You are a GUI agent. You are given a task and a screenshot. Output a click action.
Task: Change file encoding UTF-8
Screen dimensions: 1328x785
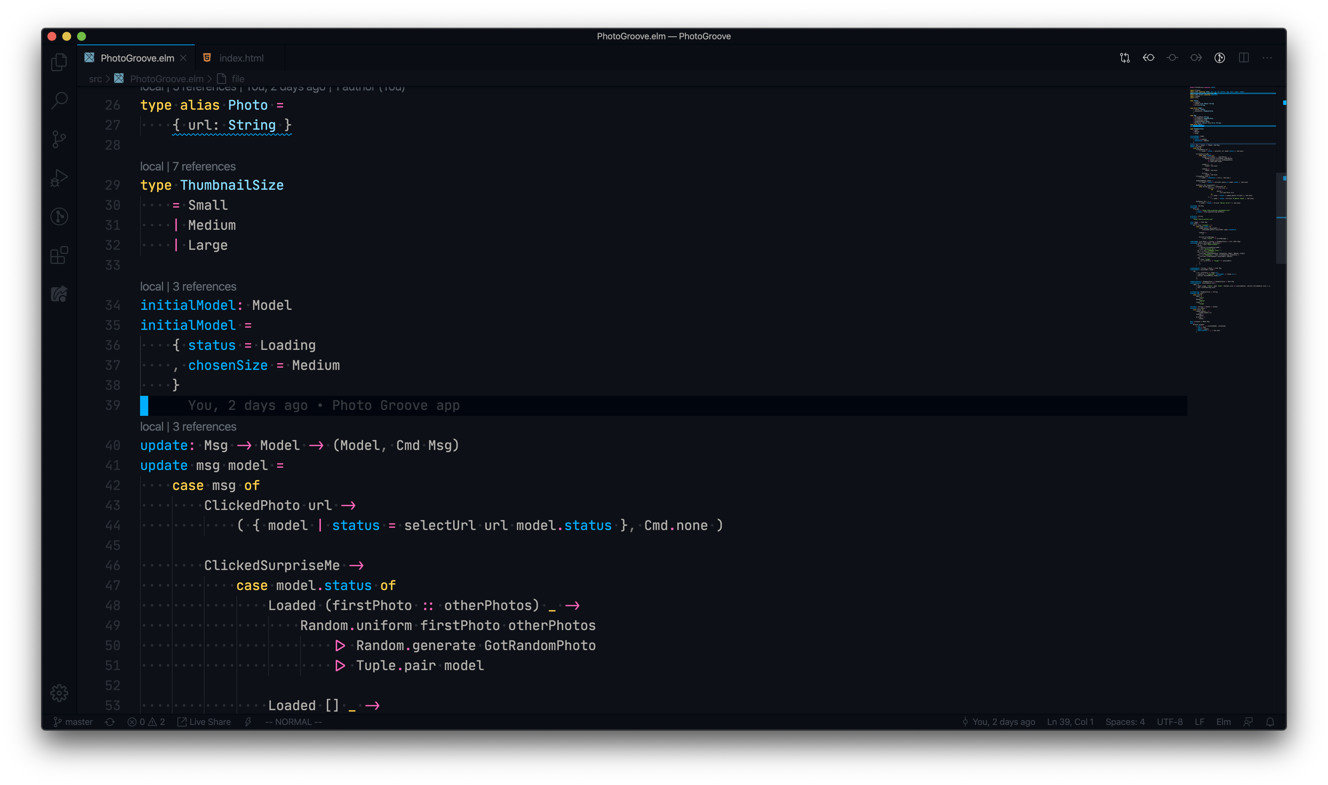pyautogui.click(x=1169, y=722)
